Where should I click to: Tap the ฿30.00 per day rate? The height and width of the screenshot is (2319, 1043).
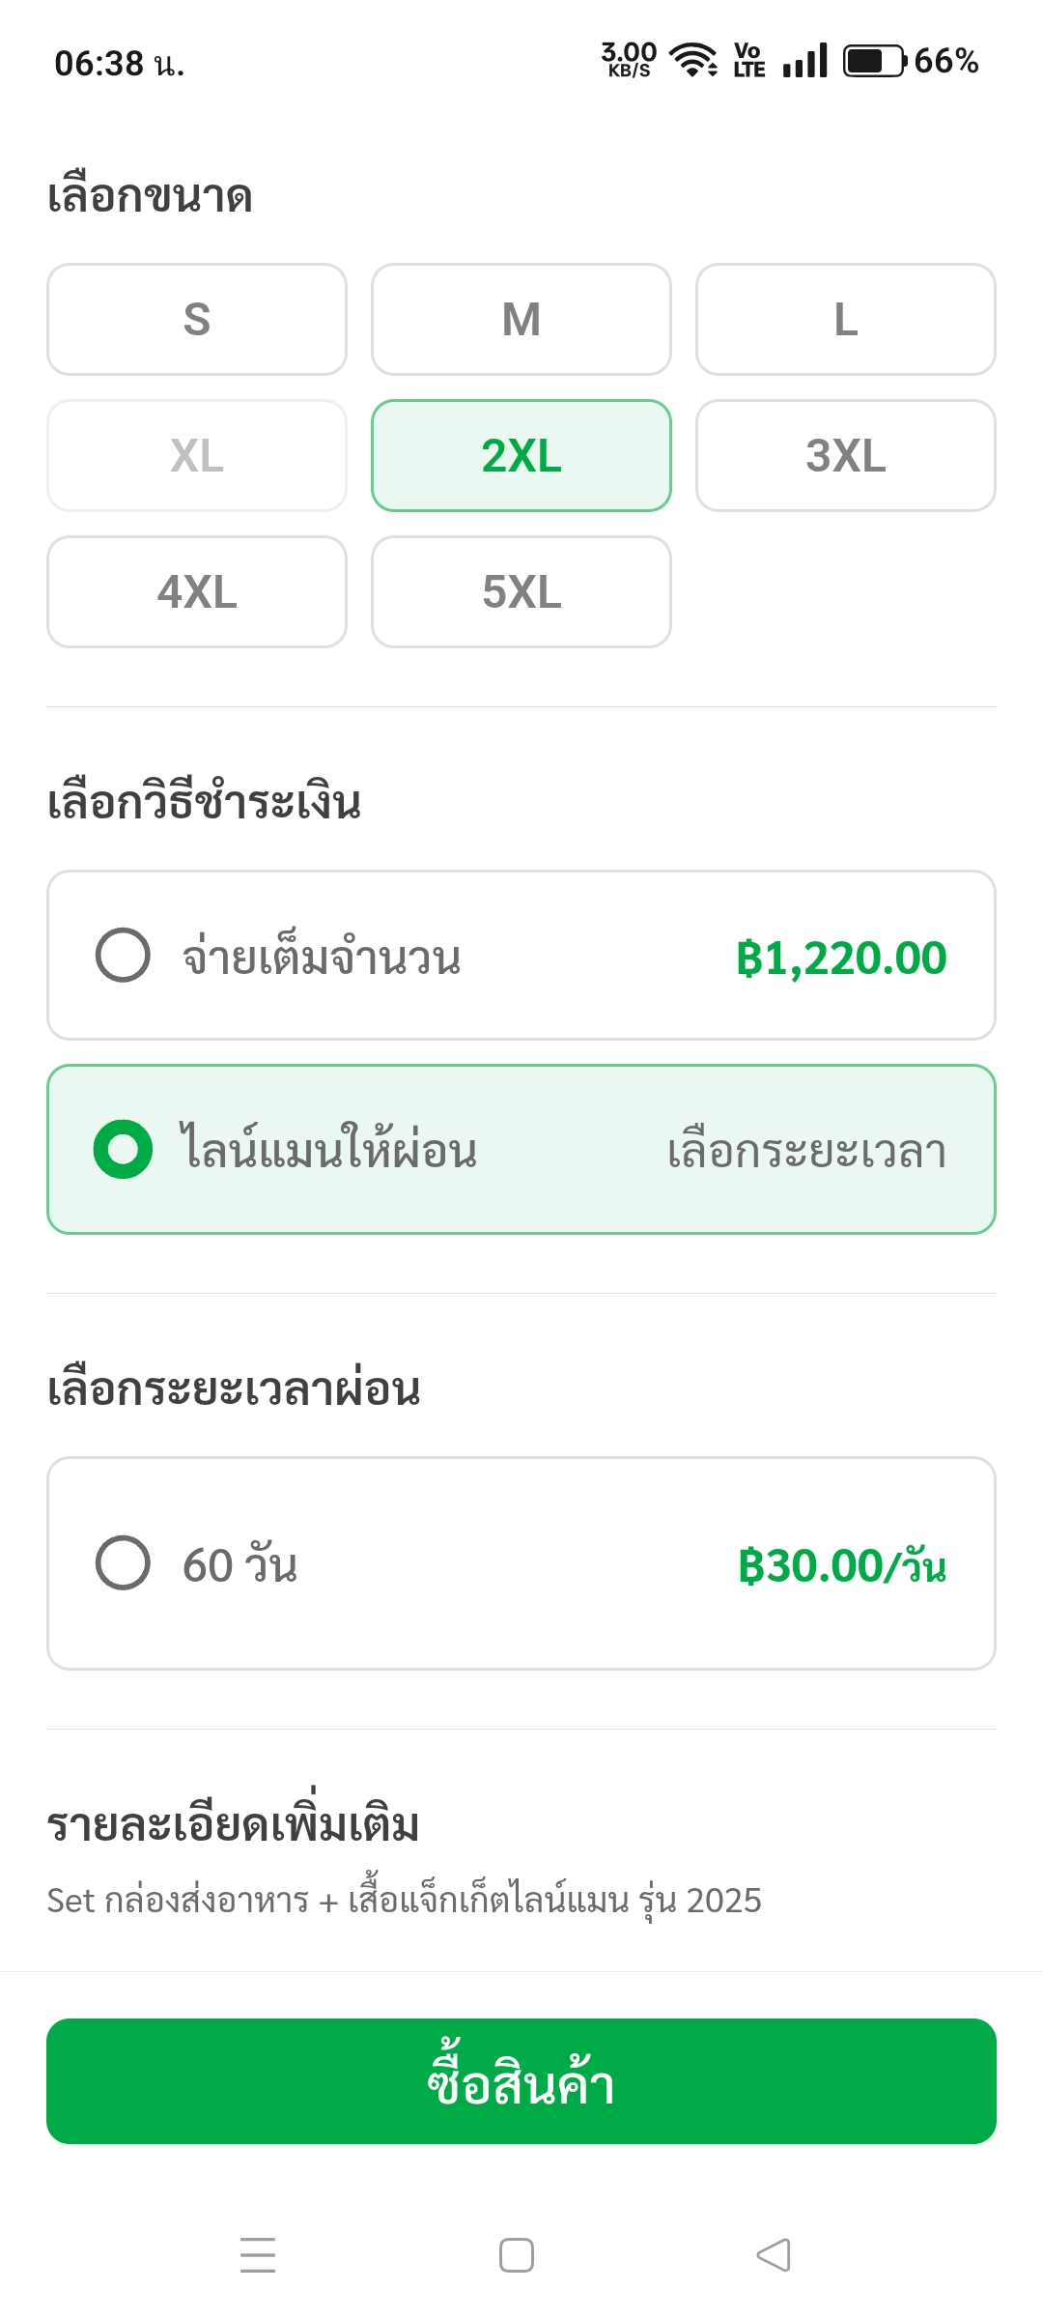pos(842,1565)
